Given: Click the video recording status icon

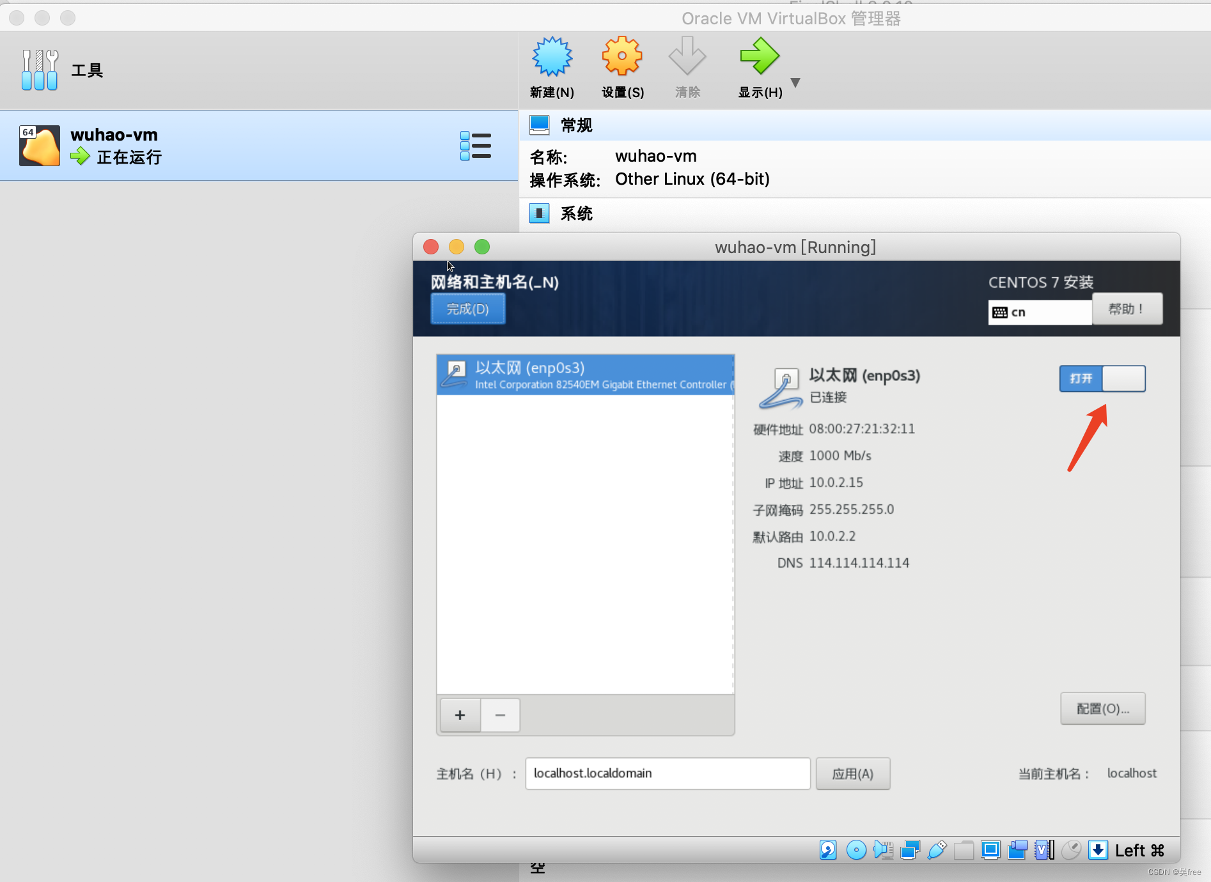Looking at the screenshot, I should pyautogui.click(x=1017, y=850).
